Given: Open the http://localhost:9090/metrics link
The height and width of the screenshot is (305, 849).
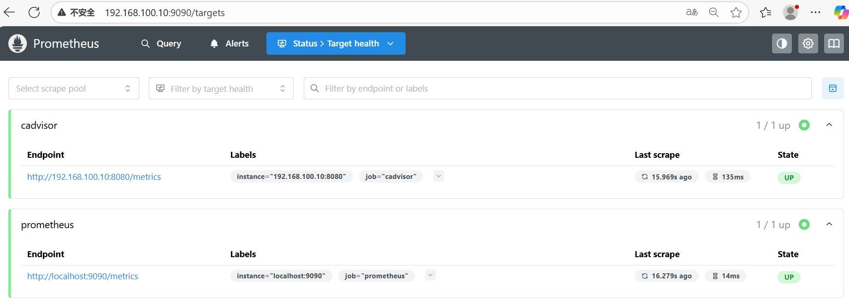Looking at the screenshot, I should pyautogui.click(x=83, y=276).
